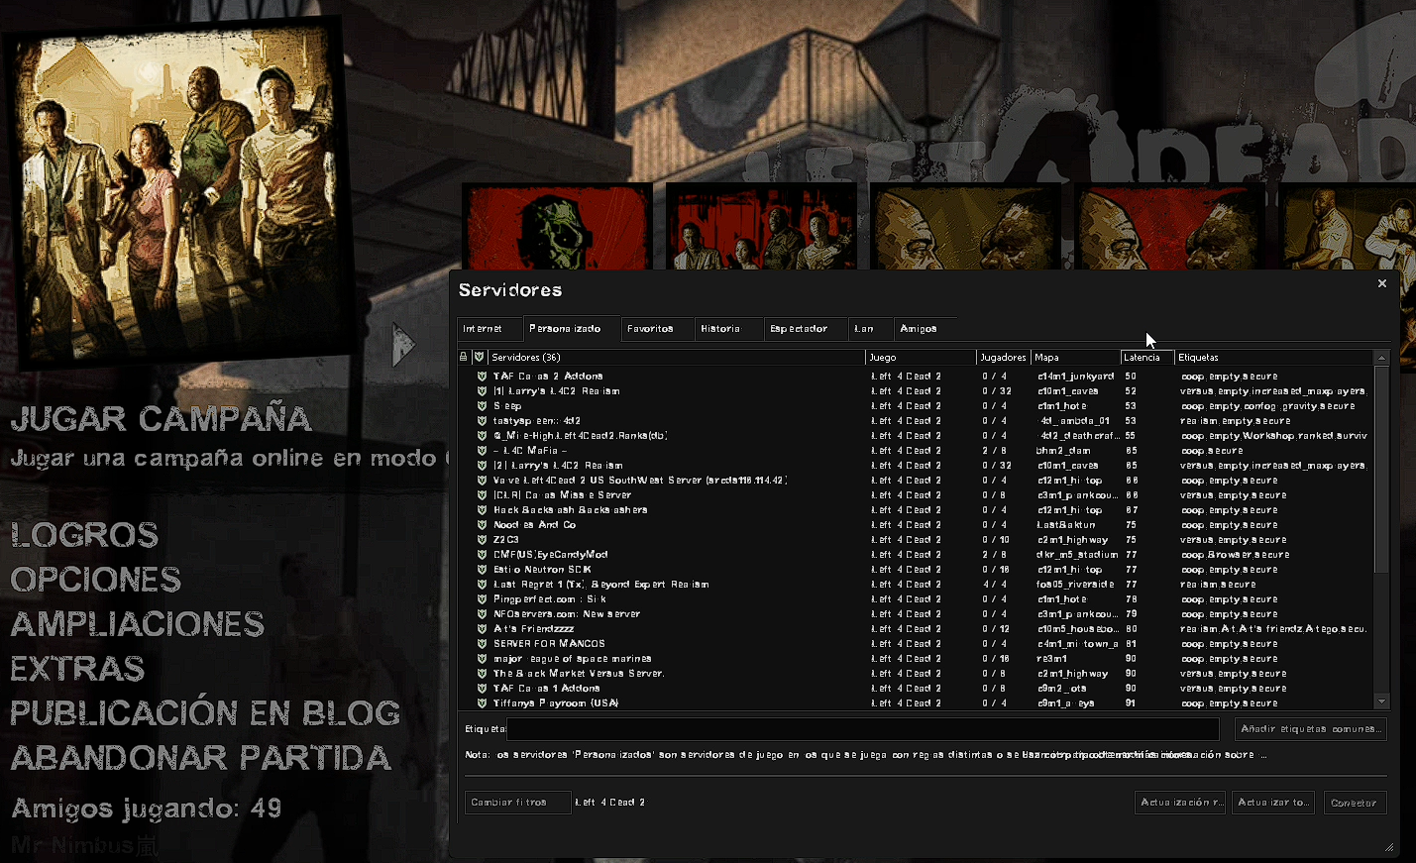Open LOGROS from the main menu
1416x863 pixels.
(x=84, y=535)
